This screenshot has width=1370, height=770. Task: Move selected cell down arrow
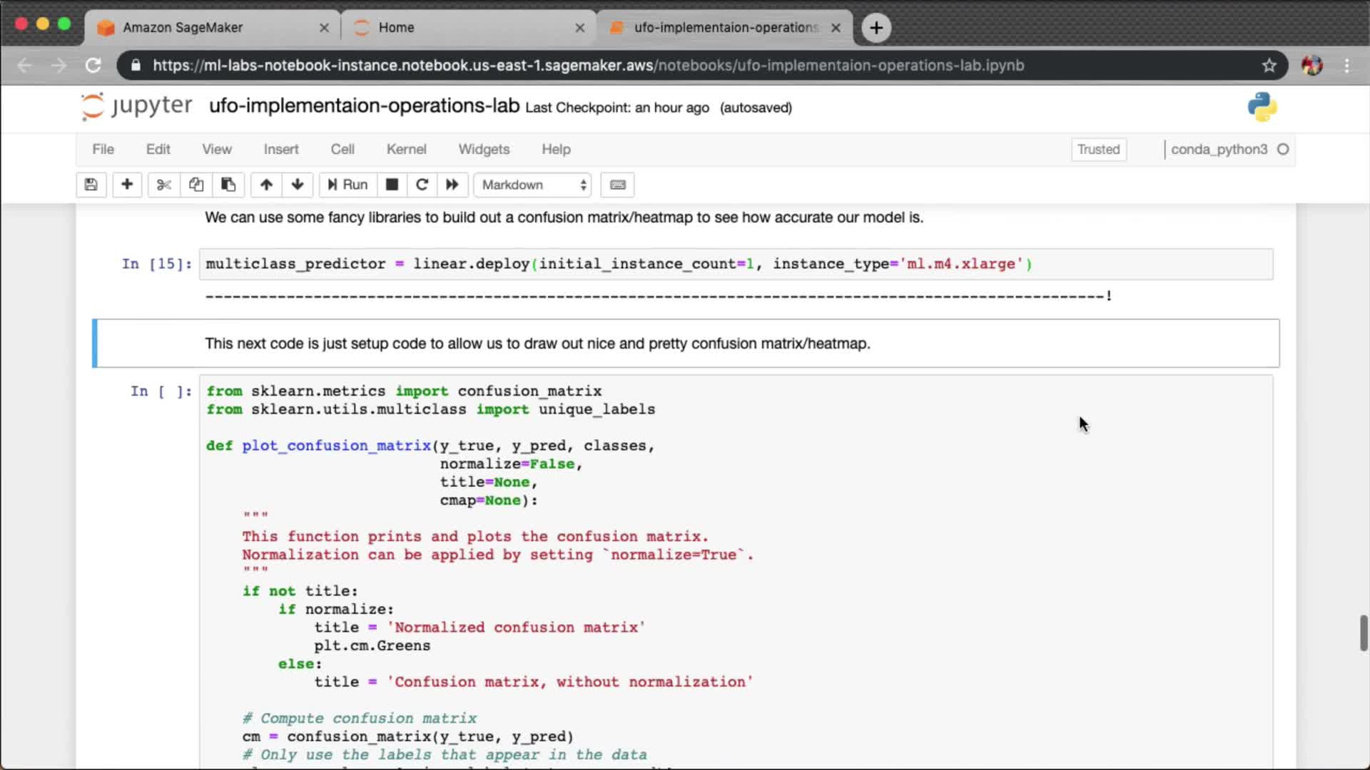[298, 185]
